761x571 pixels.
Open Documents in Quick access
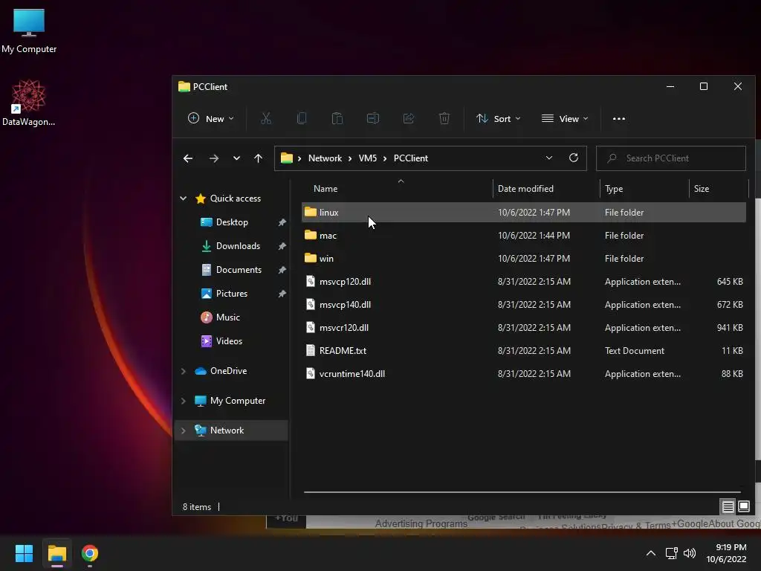click(239, 270)
